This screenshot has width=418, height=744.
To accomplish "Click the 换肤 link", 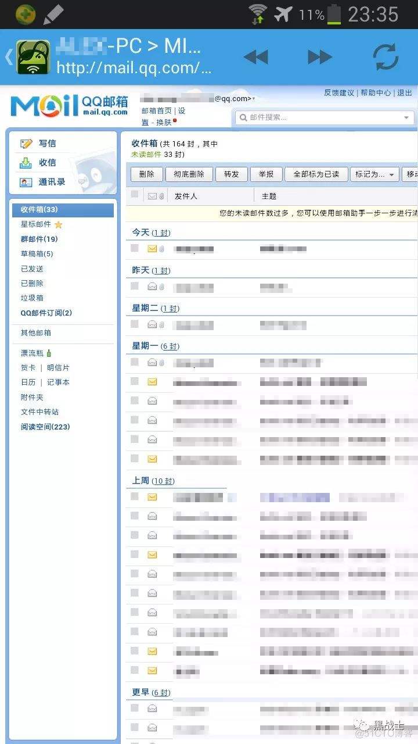I will coord(164,123).
